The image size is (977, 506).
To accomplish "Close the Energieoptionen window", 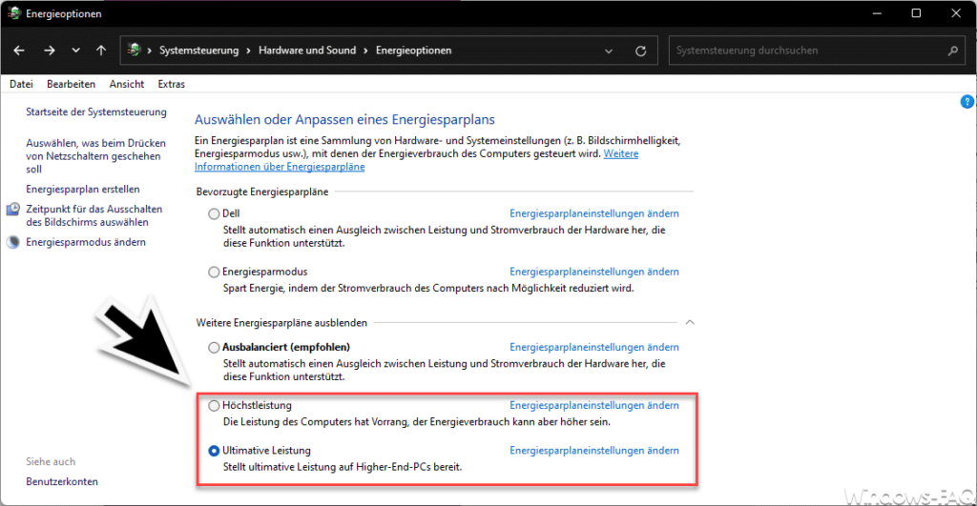I will [x=956, y=13].
